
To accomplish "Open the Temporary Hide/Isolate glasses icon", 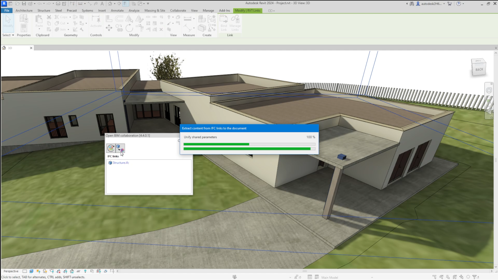I will click(79, 271).
